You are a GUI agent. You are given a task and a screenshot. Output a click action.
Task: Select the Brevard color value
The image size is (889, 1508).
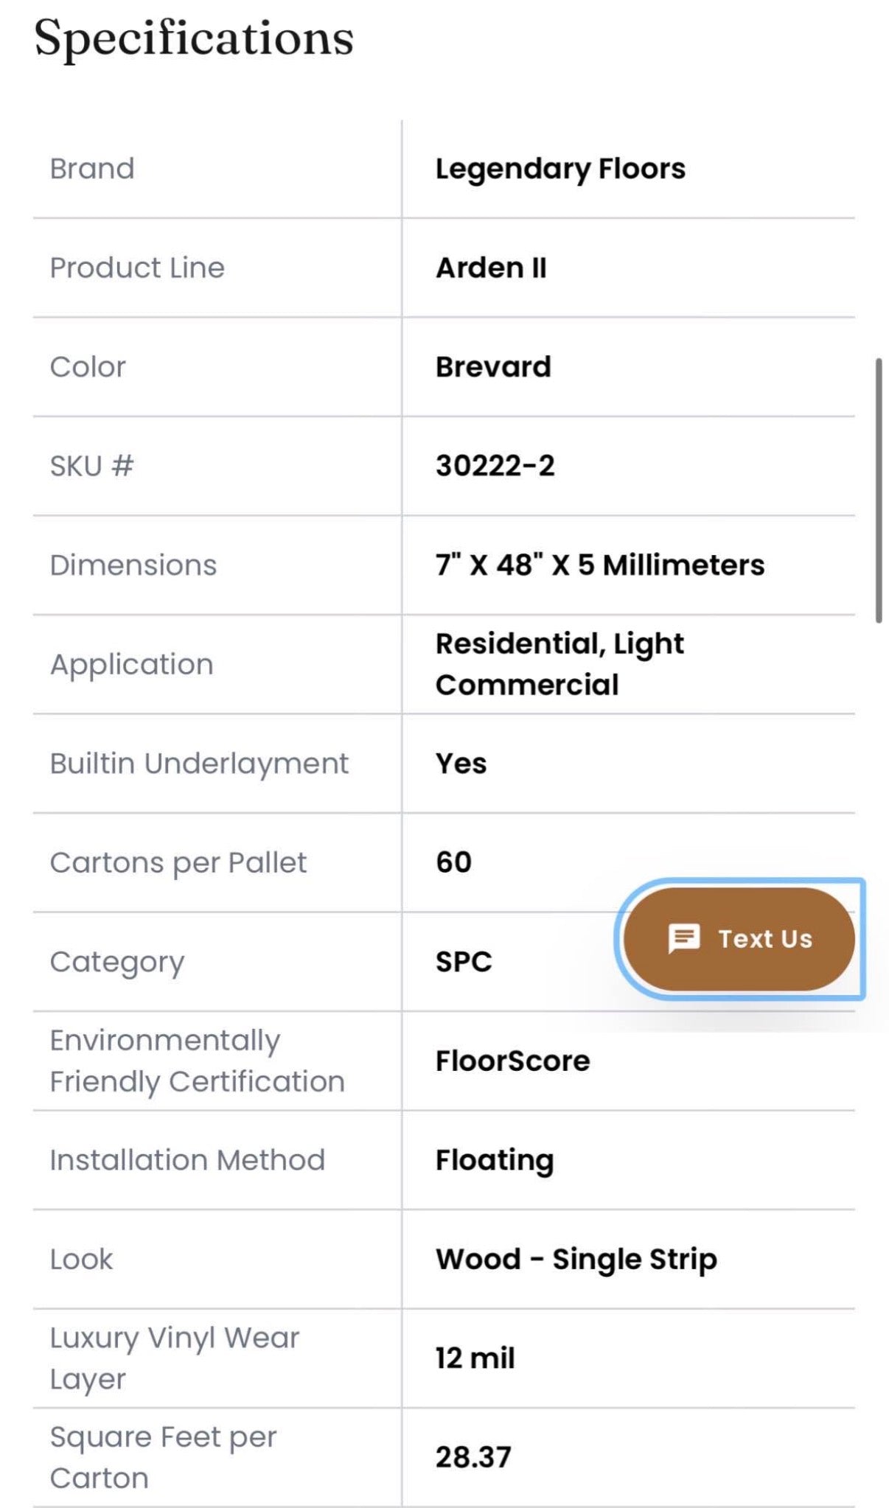click(493, 367)
